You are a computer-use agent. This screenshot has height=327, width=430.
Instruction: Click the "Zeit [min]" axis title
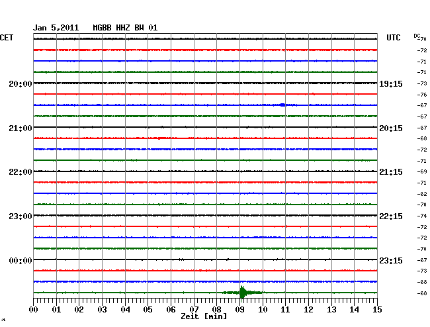coord(204,316)
